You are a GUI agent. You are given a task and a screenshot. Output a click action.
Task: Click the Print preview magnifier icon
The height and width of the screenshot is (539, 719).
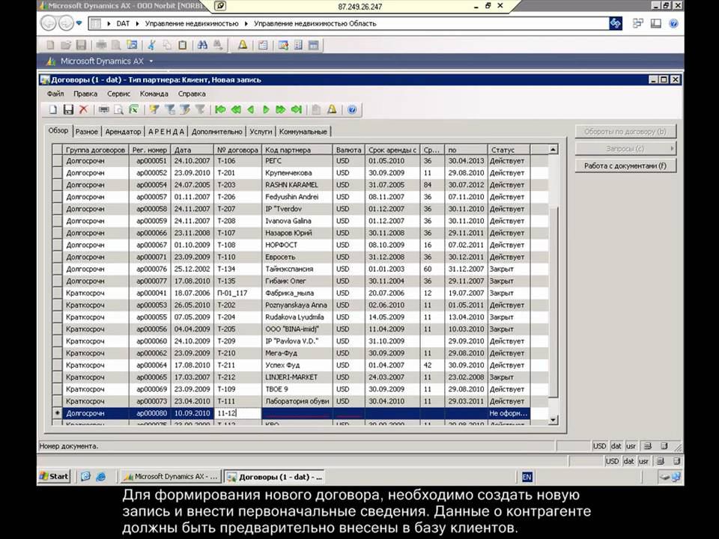pyautogui.click(x=118, y=109)
